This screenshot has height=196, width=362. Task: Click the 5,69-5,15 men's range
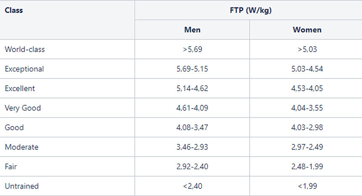click(192, 69)
